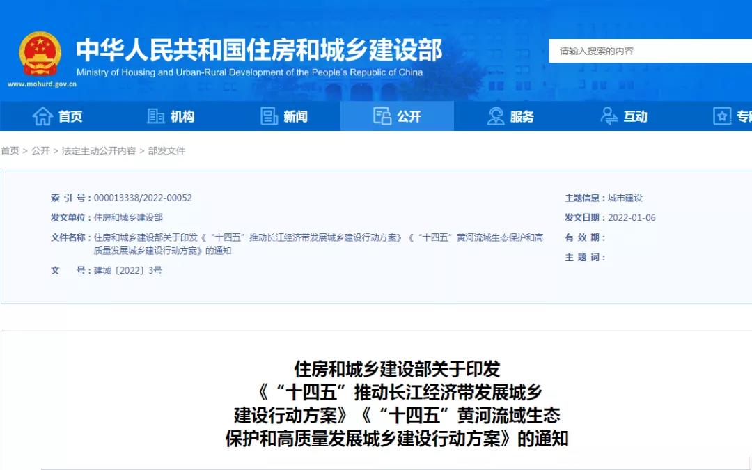This screenshot has width=752, height=470.
Task: Open the 服务 navigation tab
Action: click(x=510, y=116)
